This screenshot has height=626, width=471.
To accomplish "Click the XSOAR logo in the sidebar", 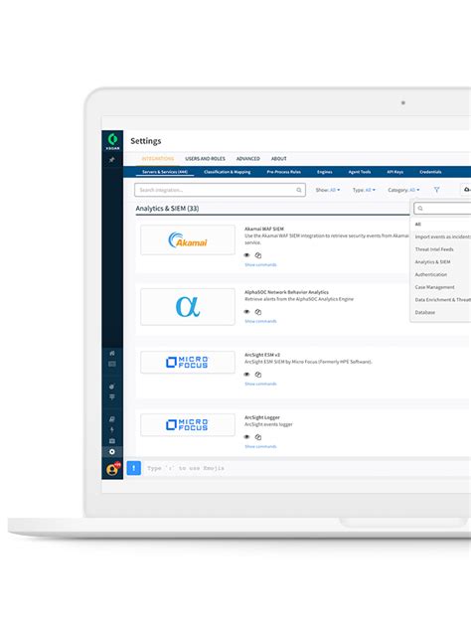I will 112,141.
